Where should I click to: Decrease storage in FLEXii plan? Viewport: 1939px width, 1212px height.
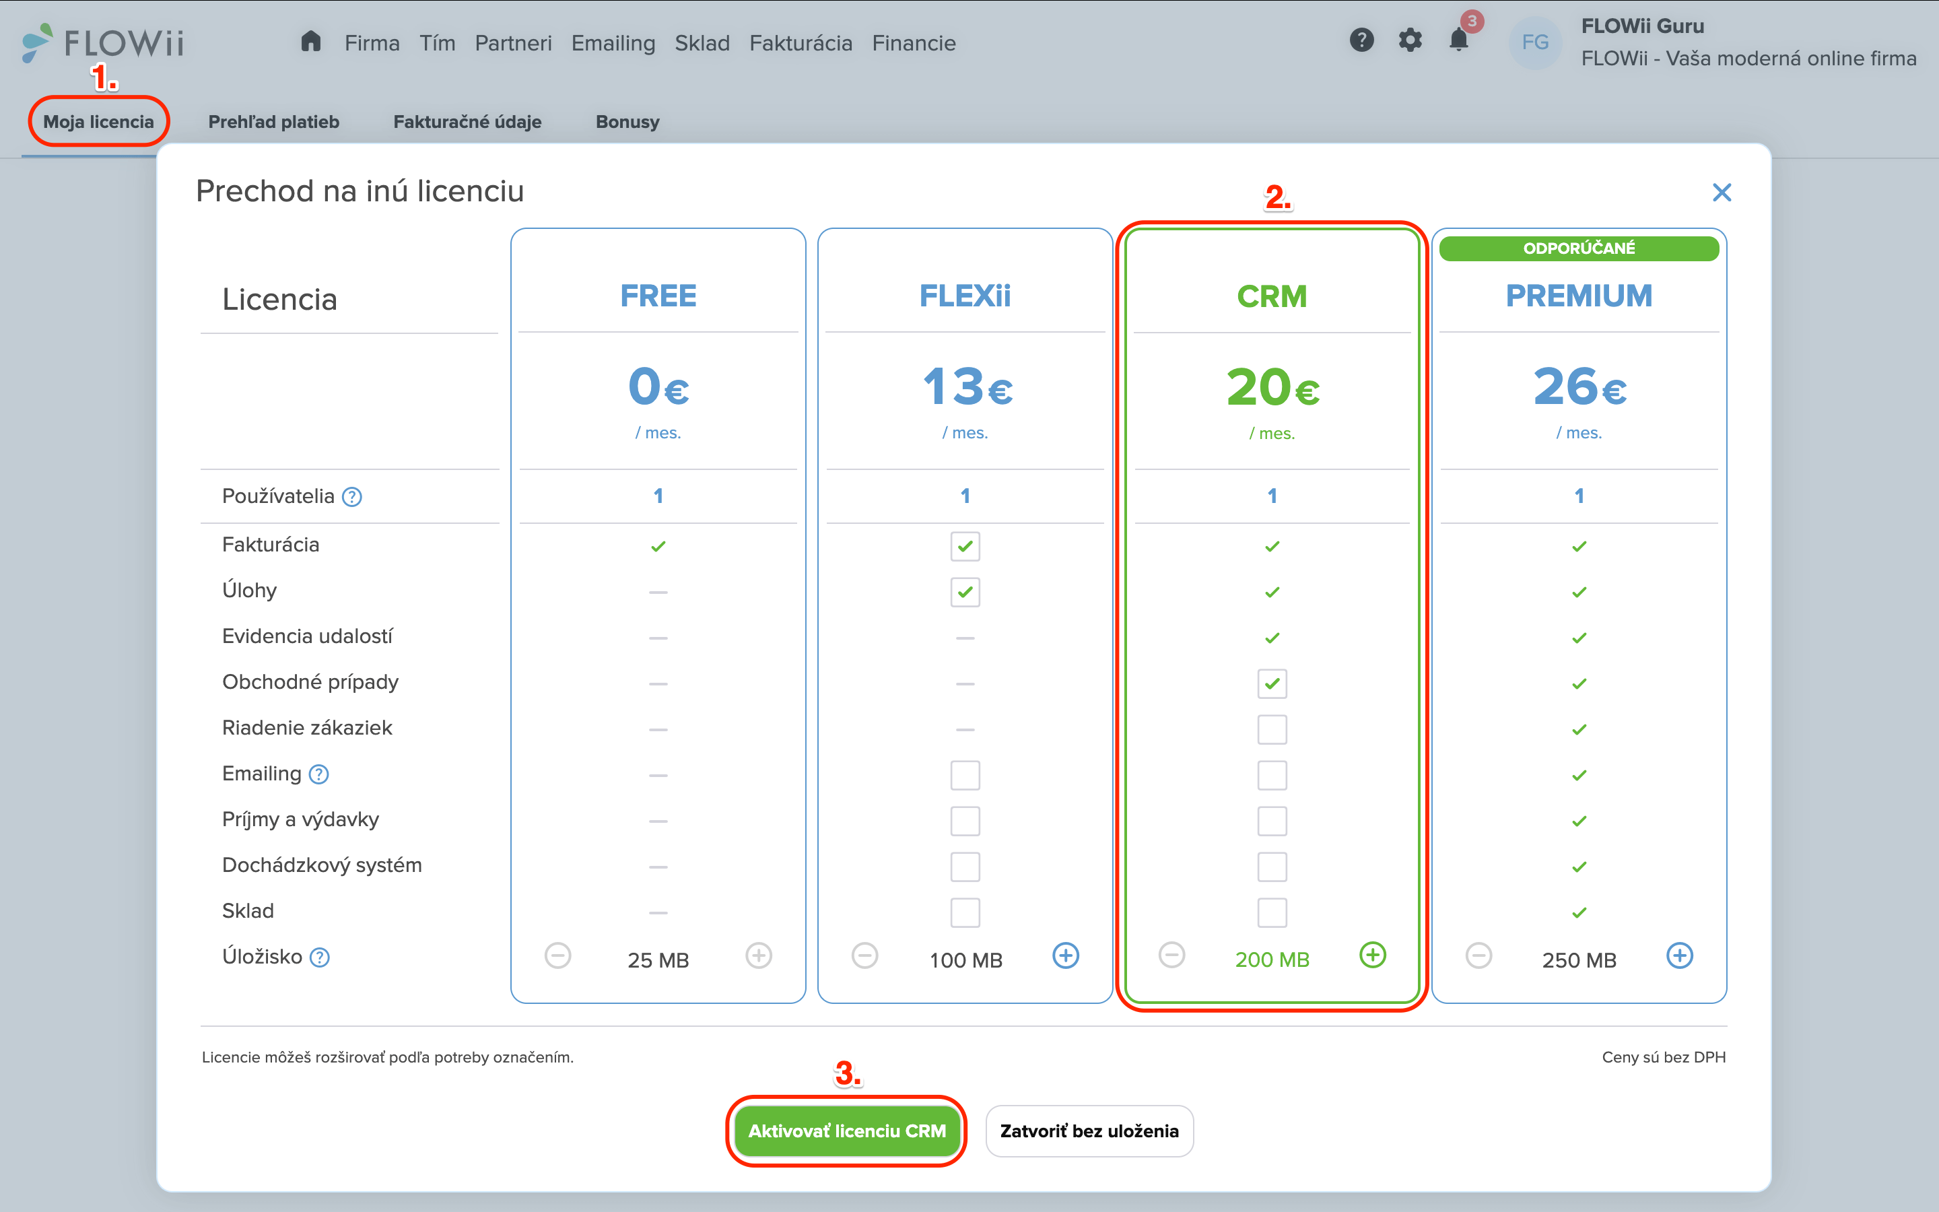click(864, 955)
